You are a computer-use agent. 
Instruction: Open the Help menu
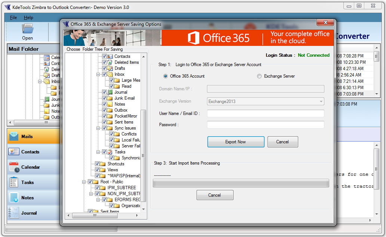28,18
